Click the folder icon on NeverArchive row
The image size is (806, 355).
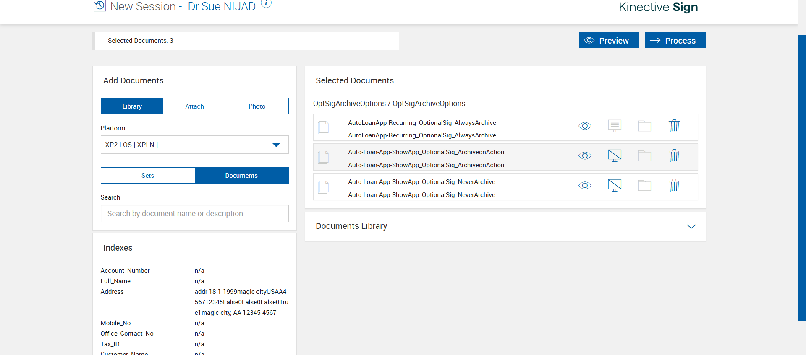(x=644, y=186)
